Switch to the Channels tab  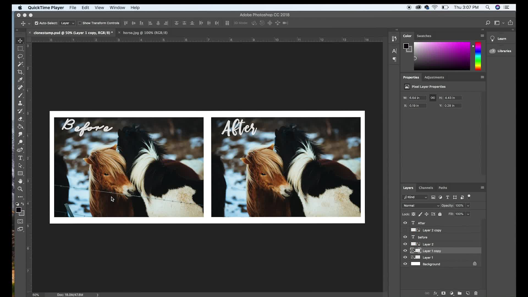click(x=426, y=188)
